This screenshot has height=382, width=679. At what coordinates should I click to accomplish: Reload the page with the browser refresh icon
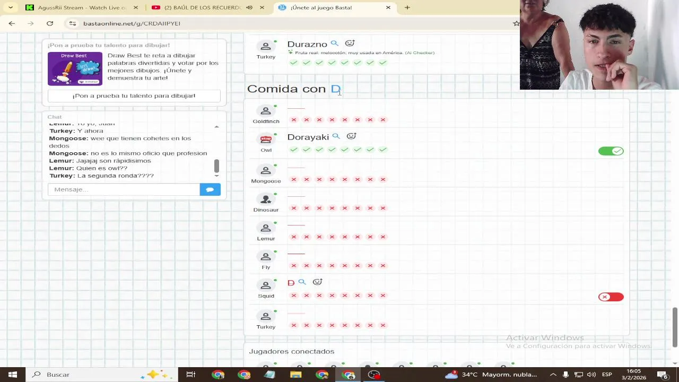(x=50, y=23)
